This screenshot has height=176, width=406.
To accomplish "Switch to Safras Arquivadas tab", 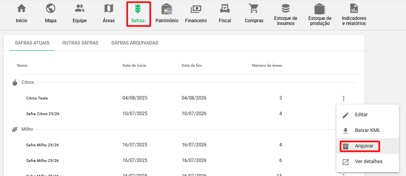I will pos(134,43).
